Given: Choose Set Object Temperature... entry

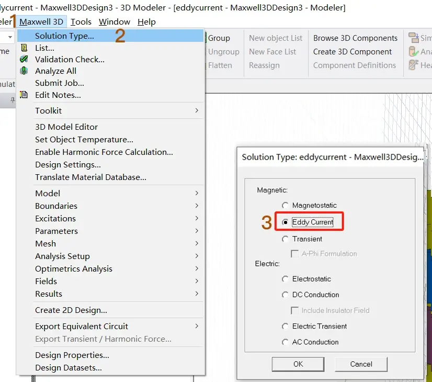Looking at the screenshot, I should point(110,140).
